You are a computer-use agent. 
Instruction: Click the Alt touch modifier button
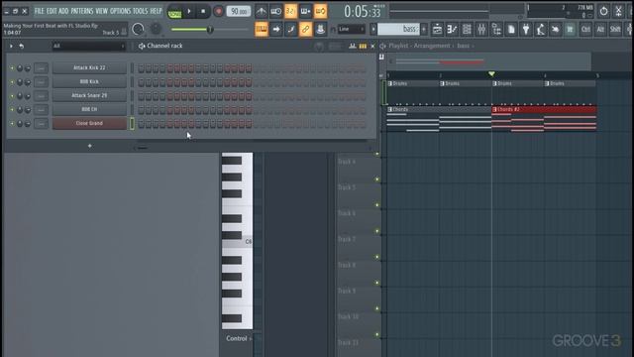coord(600,29)
